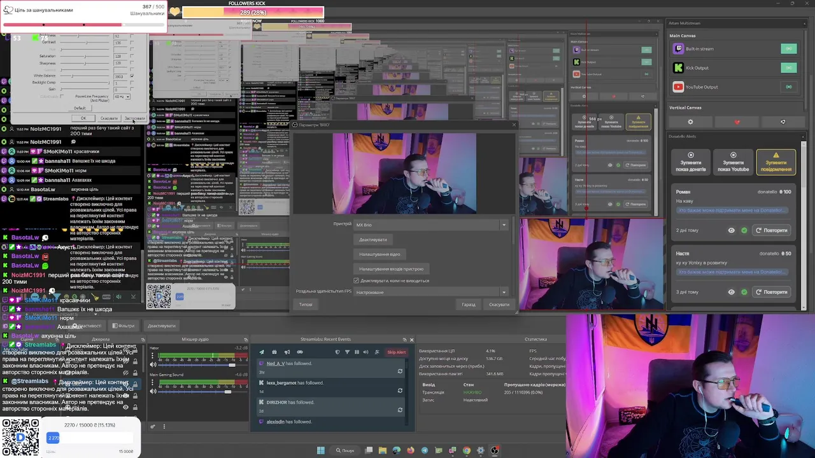Open the Роздільна здатність/тип FPS dropdown

(430, 292)
